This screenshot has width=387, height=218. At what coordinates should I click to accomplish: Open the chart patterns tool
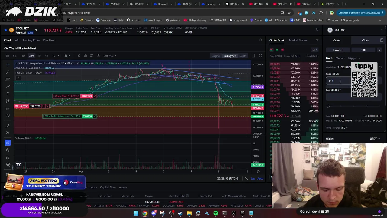(8, 101)
